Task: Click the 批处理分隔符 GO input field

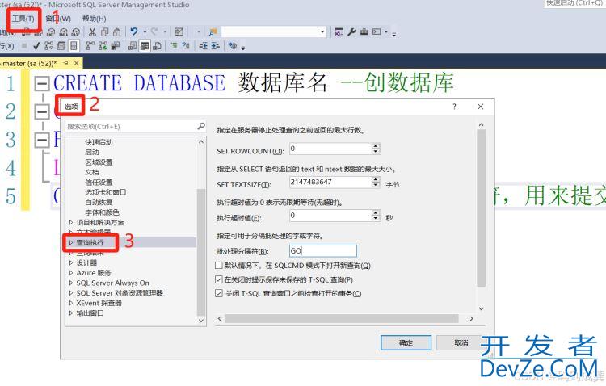Action: (322, 251)
